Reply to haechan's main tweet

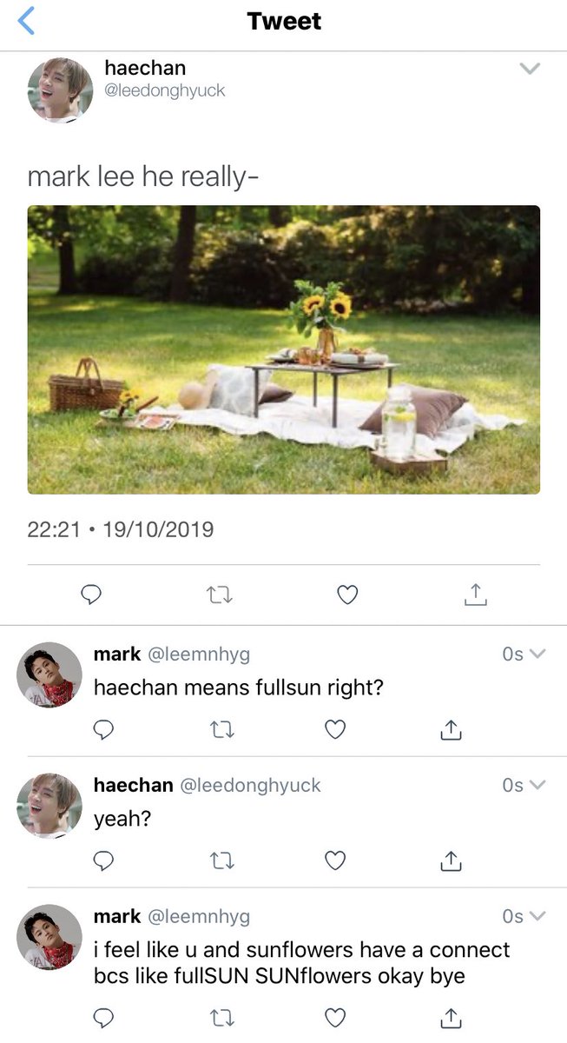91,595
